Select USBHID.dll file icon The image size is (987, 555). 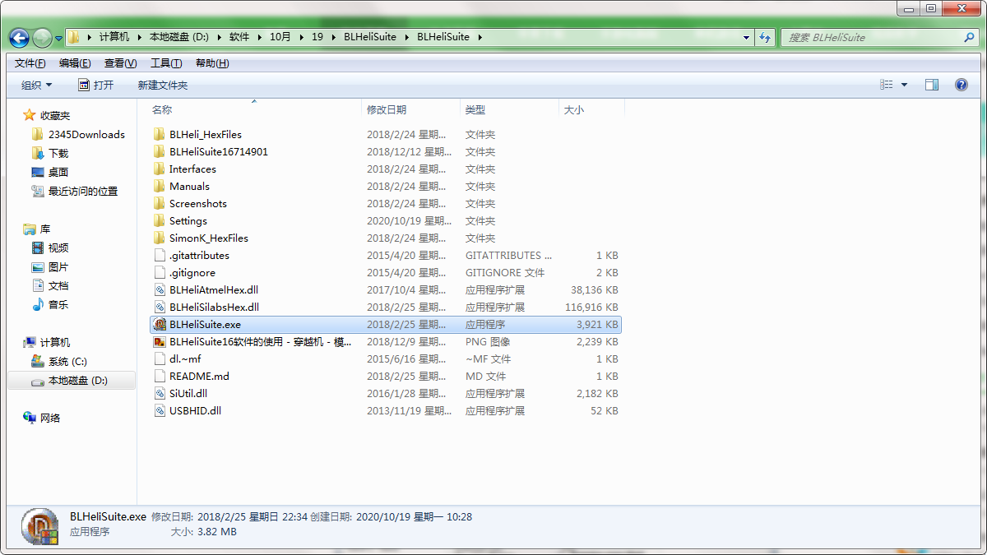coord(160,410)
